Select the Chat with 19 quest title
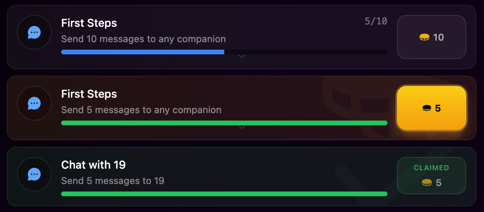Image resolution: width=484 pixels, height=212 pixels. point(93,165)
